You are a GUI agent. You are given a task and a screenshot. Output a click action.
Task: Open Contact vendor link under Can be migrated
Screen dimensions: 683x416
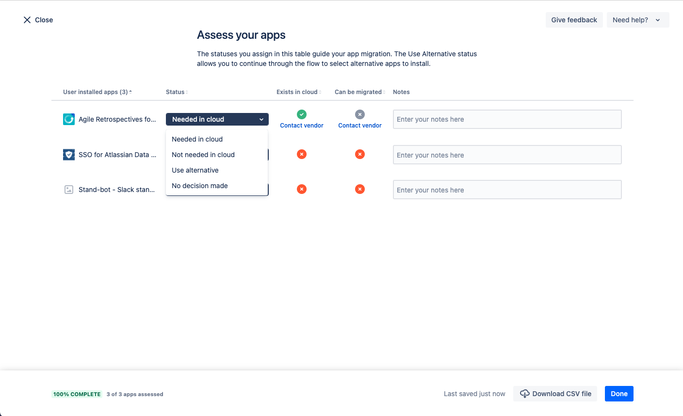[360, 126]
